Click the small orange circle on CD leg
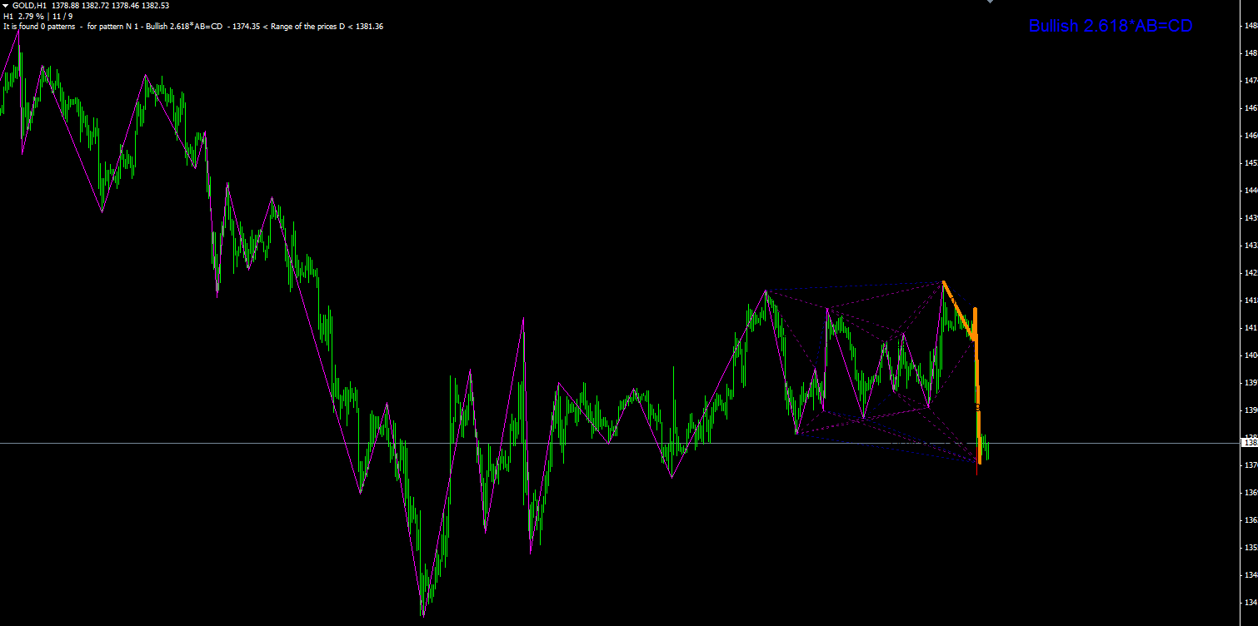Image resolution: width=1258 pixels, height=626 pixels. pos(977,406)
